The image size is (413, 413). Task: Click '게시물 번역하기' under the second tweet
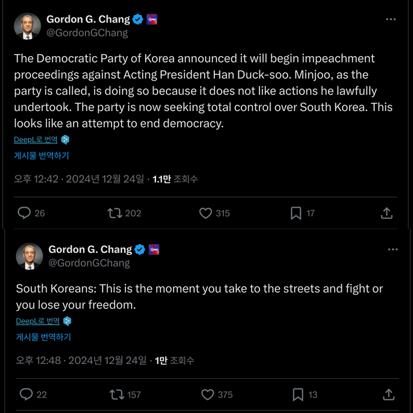click(x=43, y=337)
